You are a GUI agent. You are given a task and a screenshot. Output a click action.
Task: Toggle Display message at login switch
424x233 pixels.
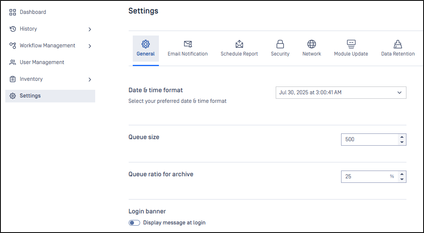[x=134, y=223]
